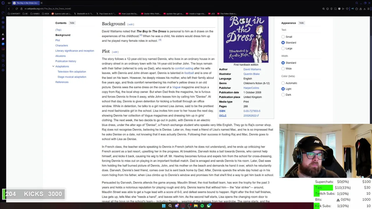The image size is (372, 209).
Task: Hide the Appearance panel
Action: tap(301, 23)
